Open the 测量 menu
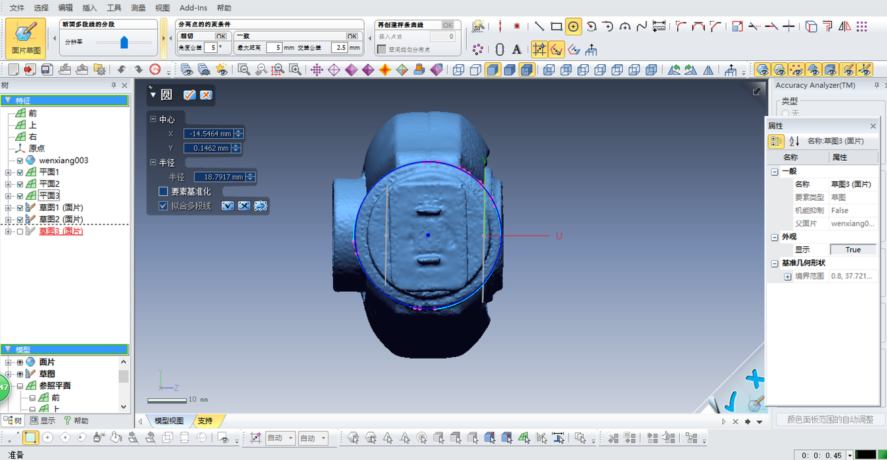Screen dimensions: 887x460 point(138,8)
